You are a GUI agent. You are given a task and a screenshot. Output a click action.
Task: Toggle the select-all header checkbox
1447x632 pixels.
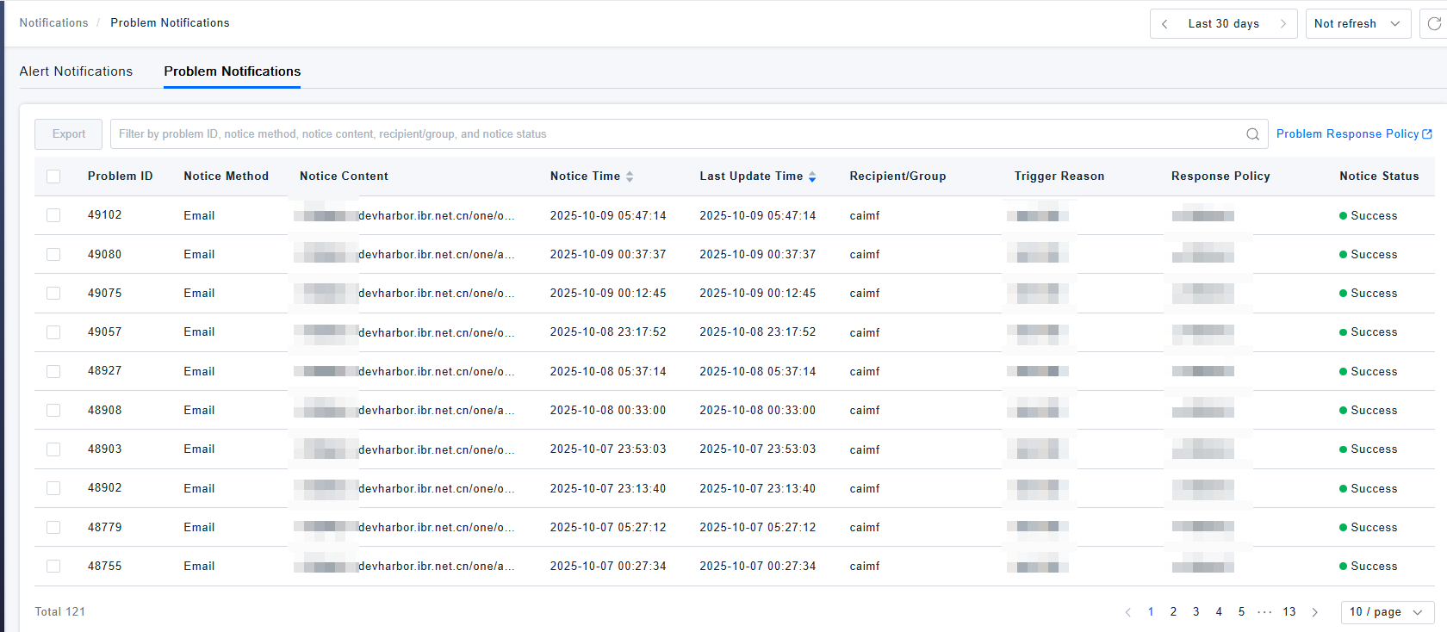[x=53, y=177]
